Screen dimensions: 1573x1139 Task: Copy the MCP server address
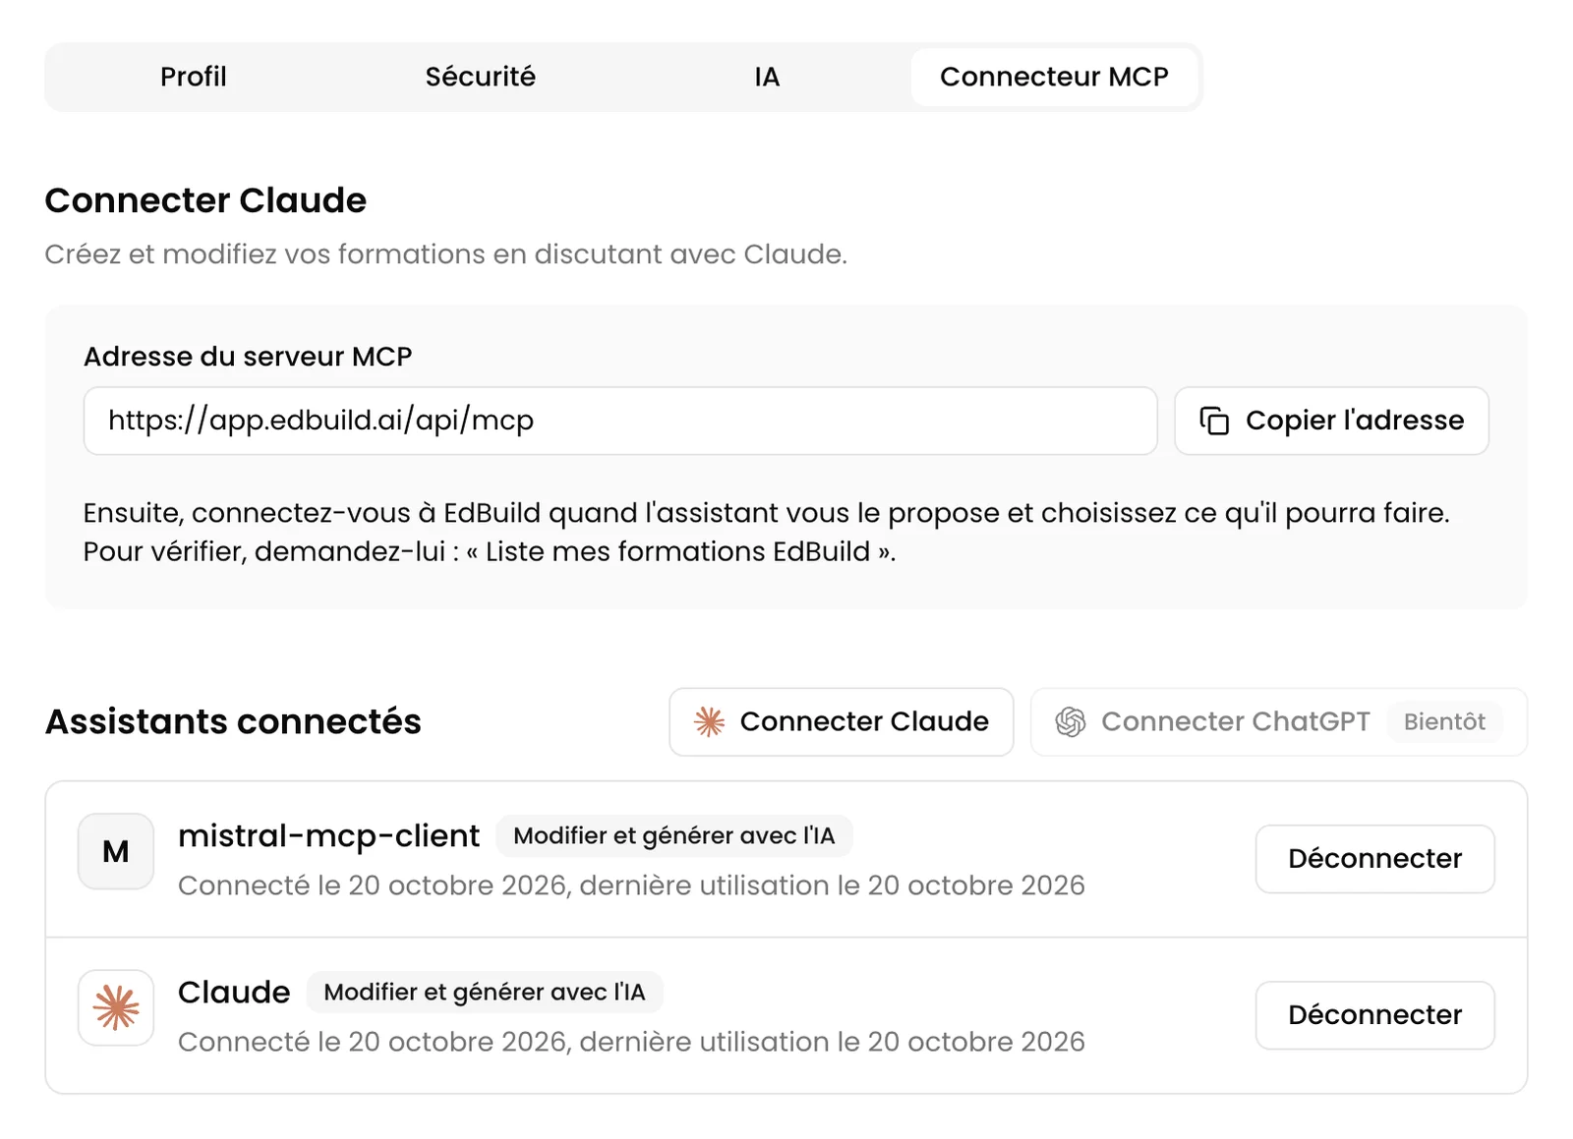coord(1331,421)
